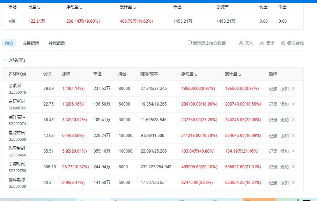Click 先导智能 change 5.92(20.01%)

[x=74, y=151]
